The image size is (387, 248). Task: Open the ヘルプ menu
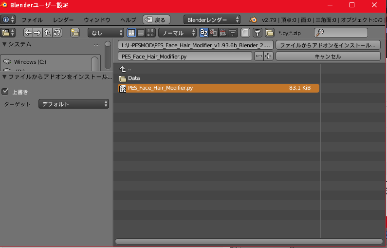pos(129,20)
